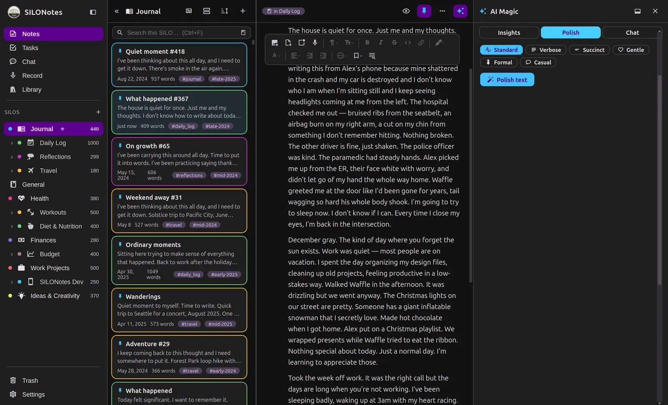
Task: Open the more inserts dropdown
Action: (342, 55)
